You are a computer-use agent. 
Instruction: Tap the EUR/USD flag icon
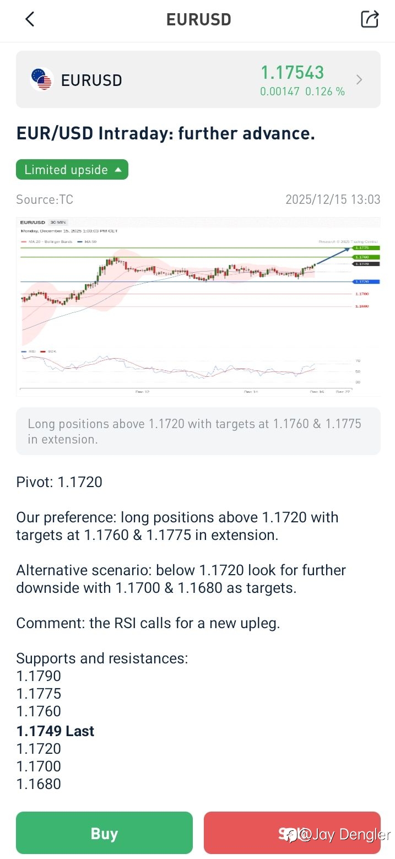pos(41,80)
